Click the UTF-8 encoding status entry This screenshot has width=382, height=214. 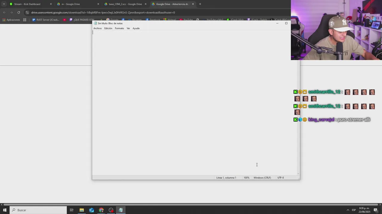click(281, 178)
